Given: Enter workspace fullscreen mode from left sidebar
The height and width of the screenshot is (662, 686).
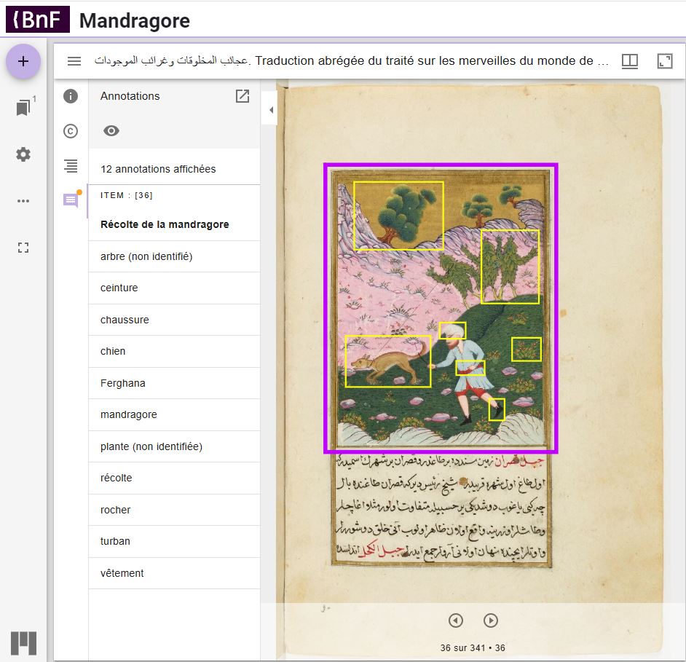Looking at the screenshot, I should [23, 248].
